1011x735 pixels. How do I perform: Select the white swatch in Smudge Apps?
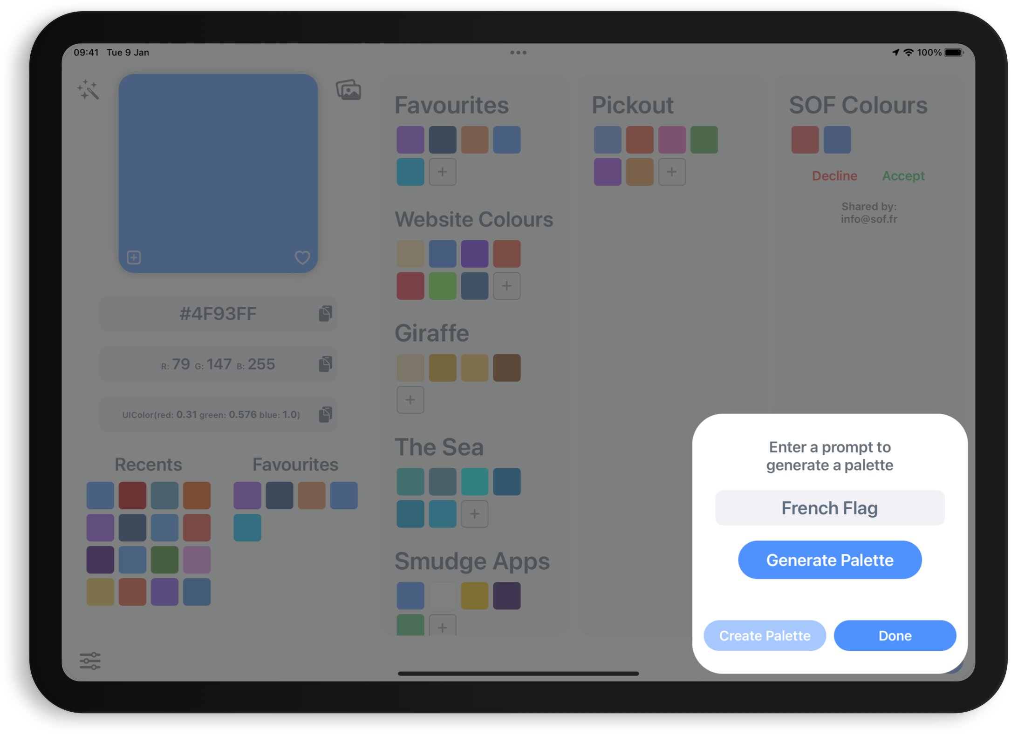pos(443,596)
